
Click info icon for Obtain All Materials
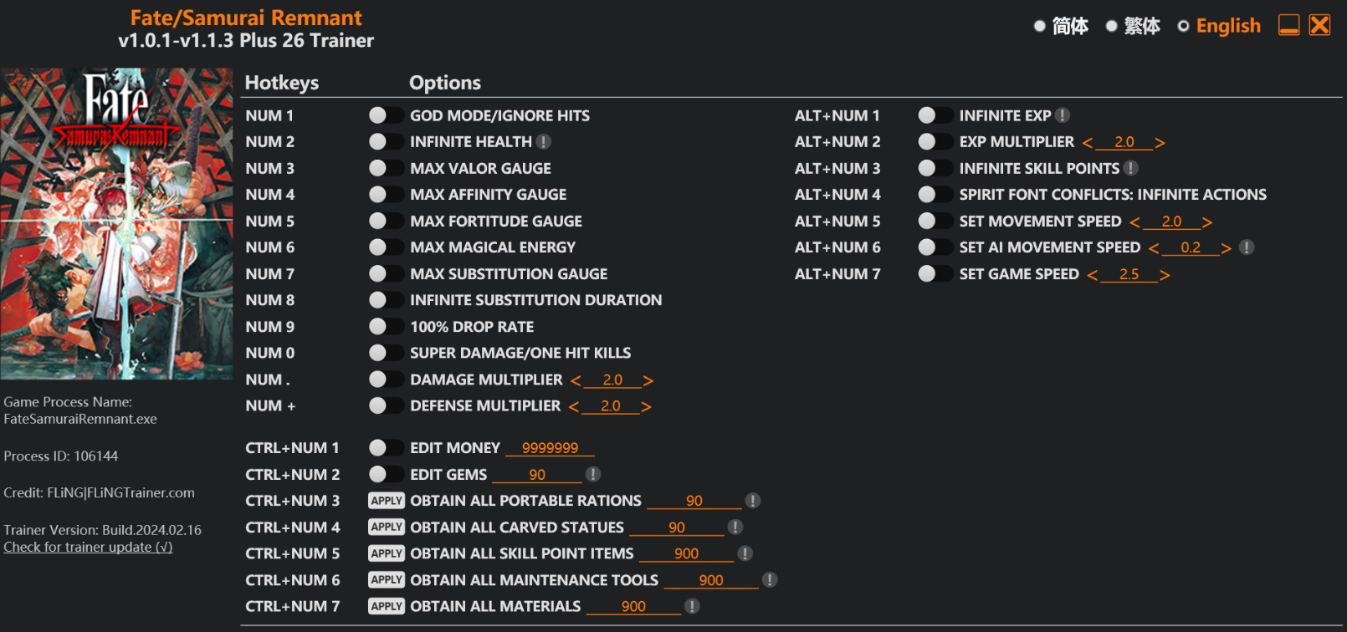(692, 606)
